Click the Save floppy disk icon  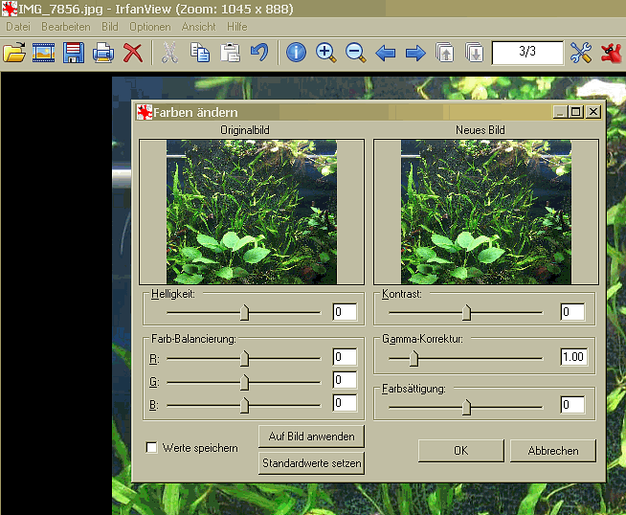[73, 53]
